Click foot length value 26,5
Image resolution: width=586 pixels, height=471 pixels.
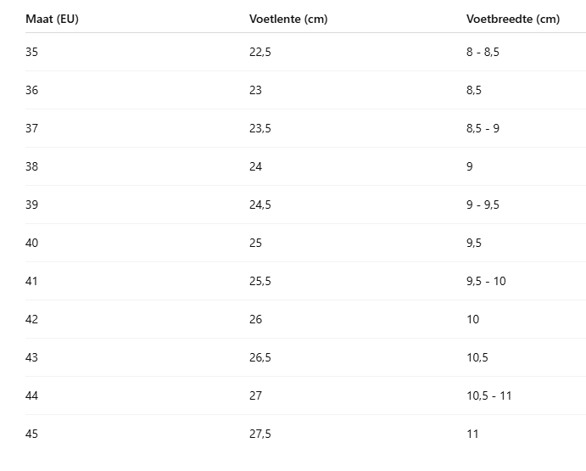pyautogui.click(x=260, y=357)
